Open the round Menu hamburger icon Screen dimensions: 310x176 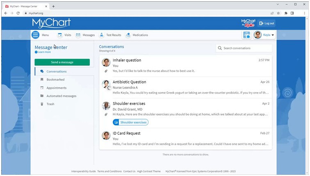[36, 35]
